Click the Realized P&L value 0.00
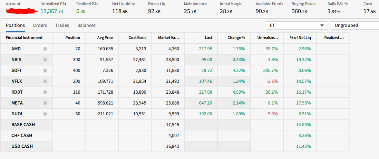The height and width of the screenshot is (159, 379). click(81, 11)
